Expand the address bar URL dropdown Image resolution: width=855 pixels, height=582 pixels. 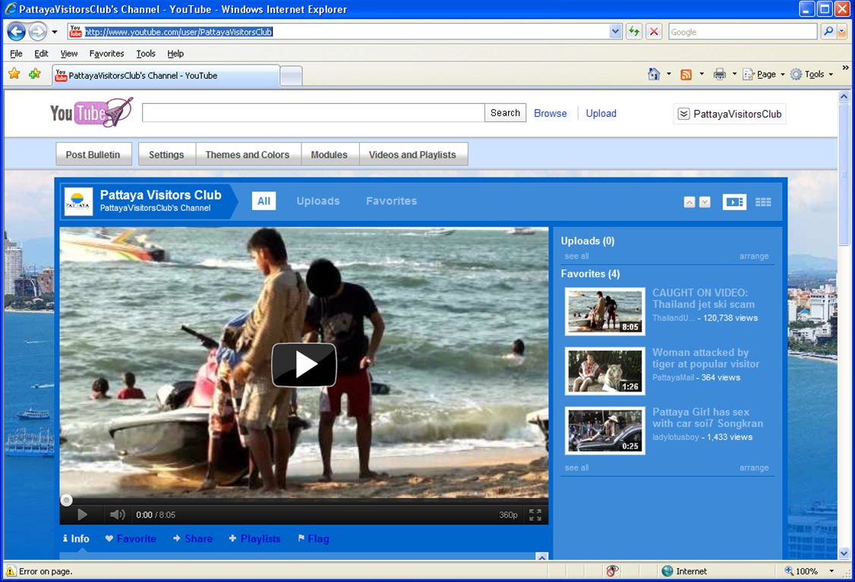615,32
